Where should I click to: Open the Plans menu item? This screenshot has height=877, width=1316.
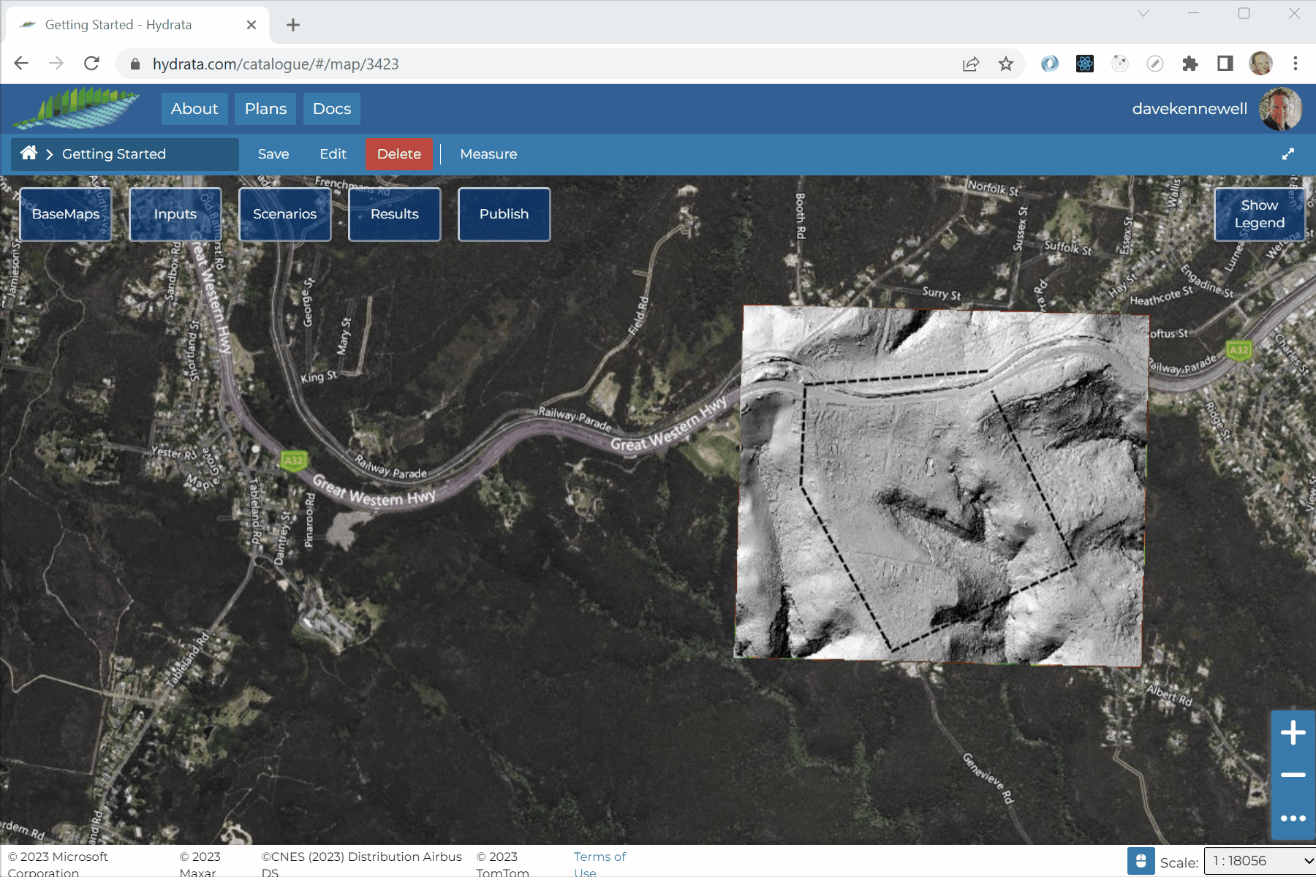tap(265, 109)
